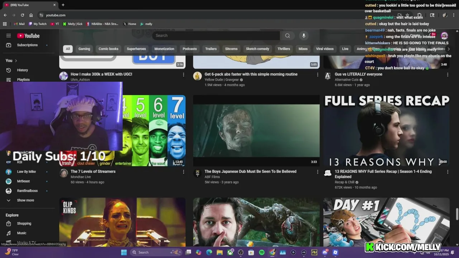Open options menu for 7 Levels of Streamers
Viewport: 459px width, 258px height.
click(184, 172)
